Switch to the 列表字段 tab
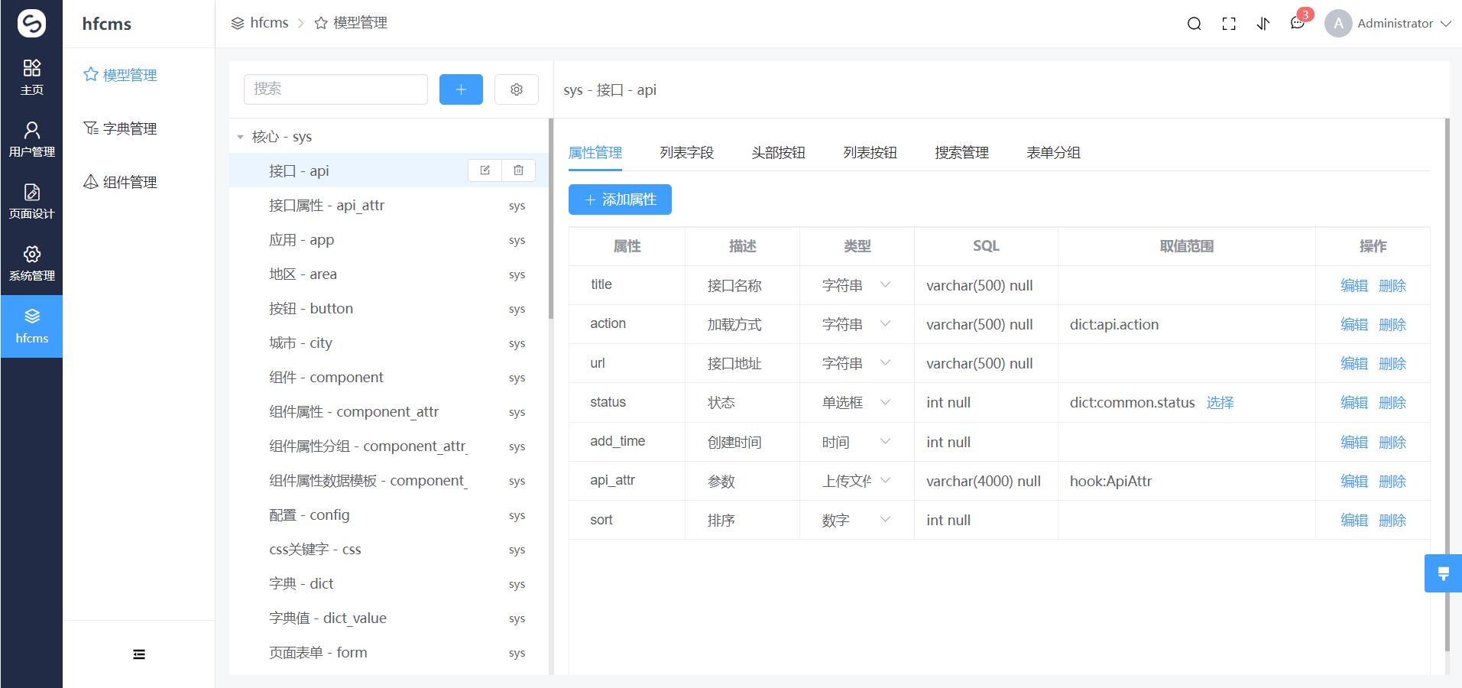1462x688 pixels. click(687, 153)
